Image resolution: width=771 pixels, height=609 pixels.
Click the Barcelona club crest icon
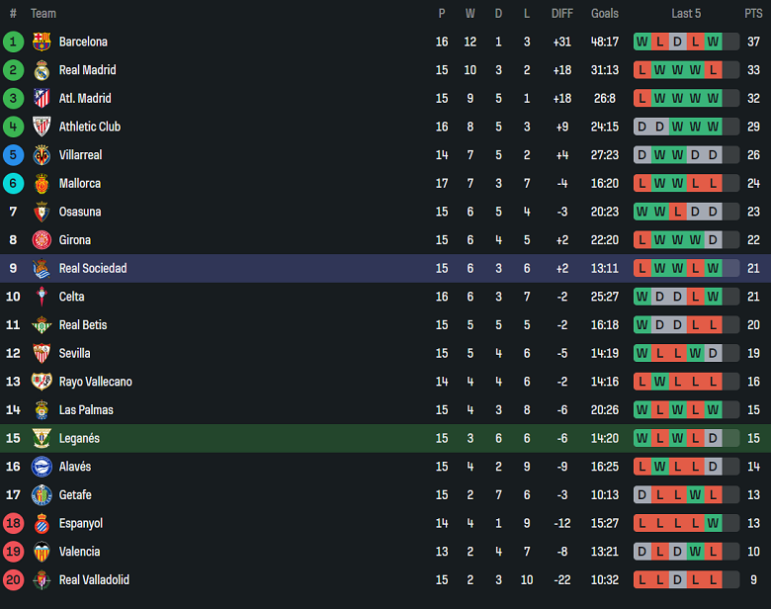(x=41, y=42)
